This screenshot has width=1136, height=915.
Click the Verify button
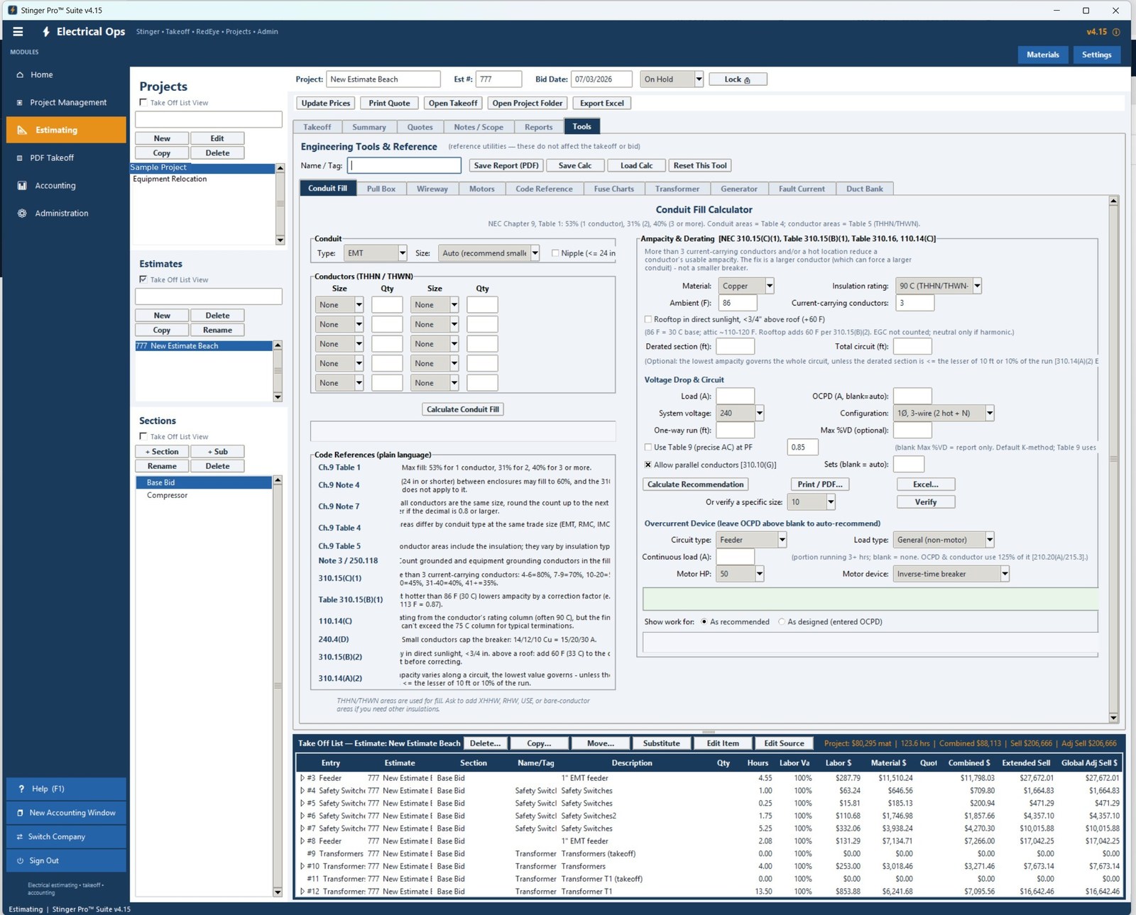click(926, 502)
